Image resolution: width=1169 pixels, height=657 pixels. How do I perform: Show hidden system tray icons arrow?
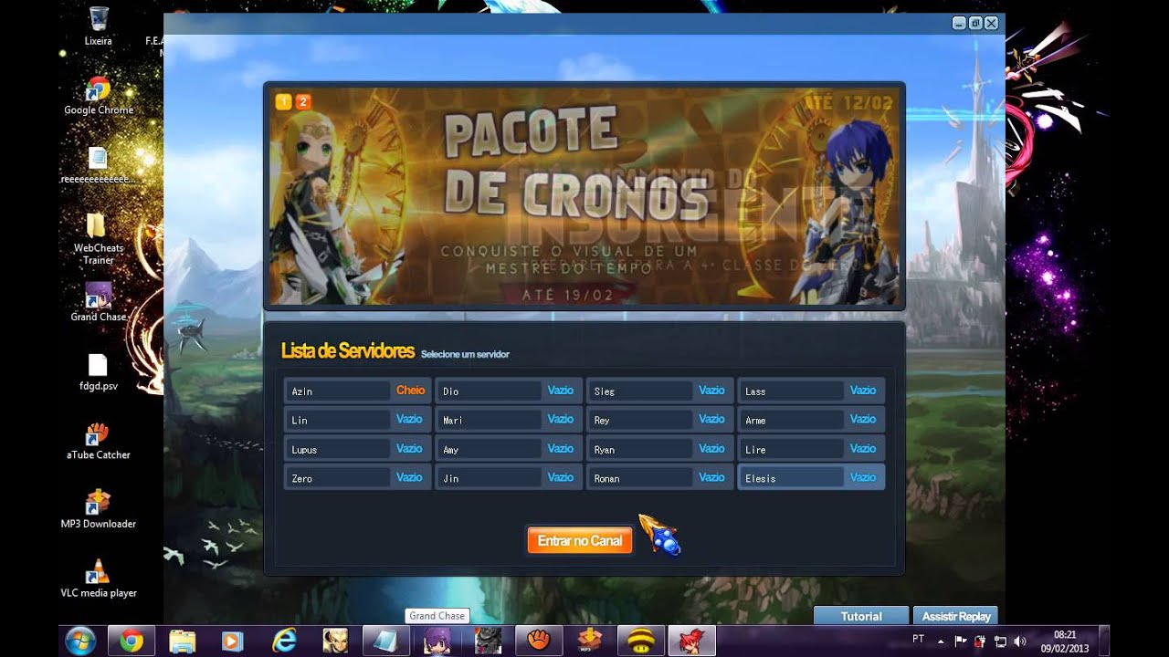(x=943, y=641)
